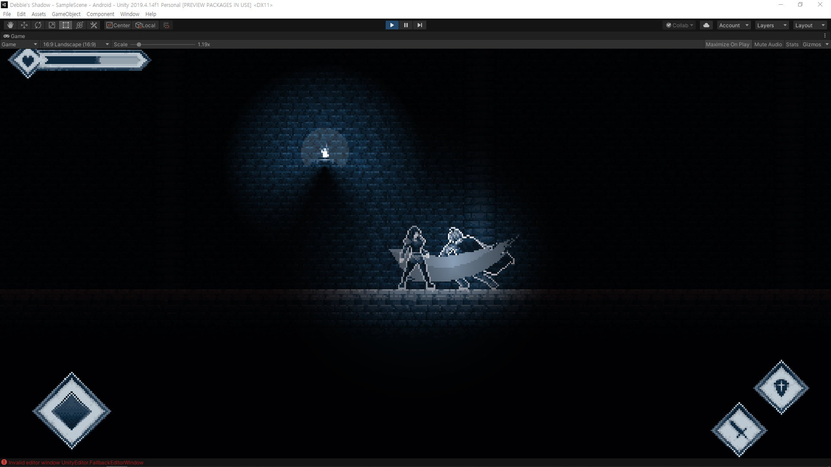The height and width of the screenshot is (467, 831).
Task: Click the Pause playback button
Action: pyautogui.click(x=406, y=25)
